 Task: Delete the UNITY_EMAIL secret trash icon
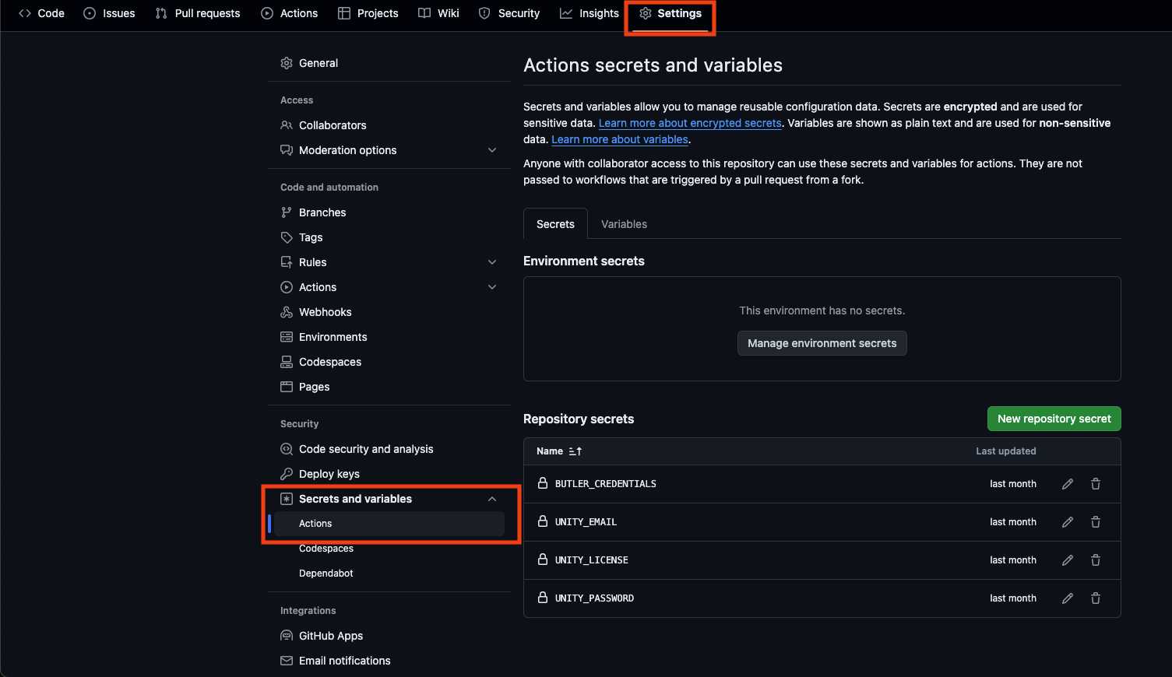point(1096,522)
